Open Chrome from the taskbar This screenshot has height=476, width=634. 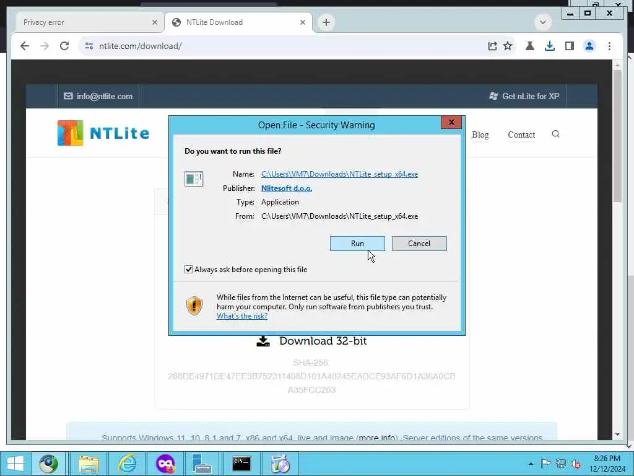coord(48,464)
